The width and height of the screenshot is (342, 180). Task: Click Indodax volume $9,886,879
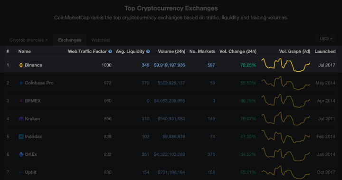174,137
